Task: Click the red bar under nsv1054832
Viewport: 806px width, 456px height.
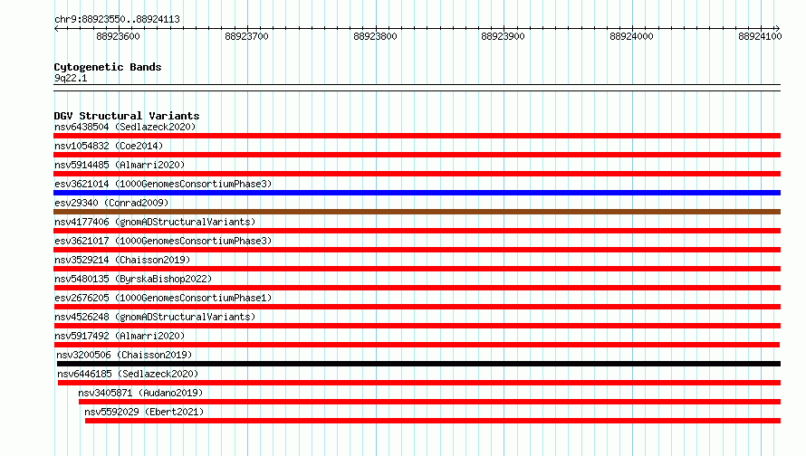Action: click(x=417, y=155)
